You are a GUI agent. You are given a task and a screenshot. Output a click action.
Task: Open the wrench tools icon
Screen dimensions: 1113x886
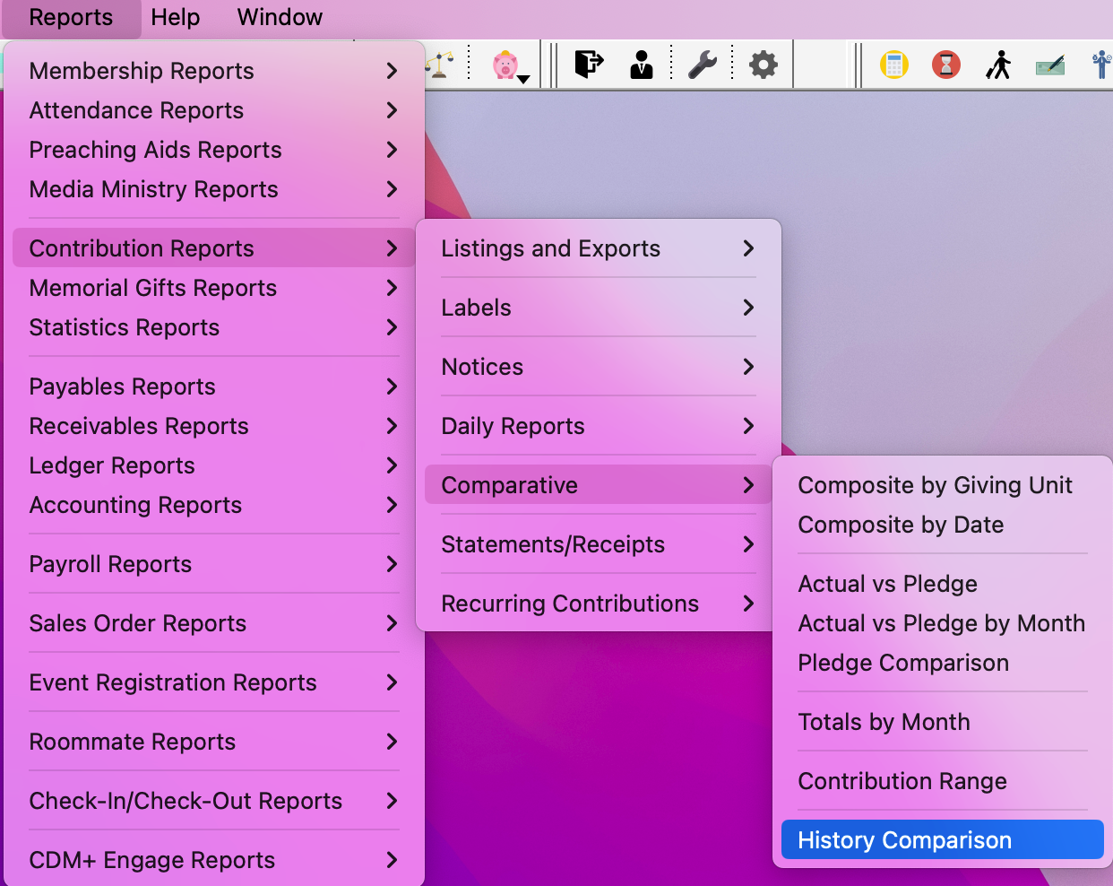[x=702, y=65]
